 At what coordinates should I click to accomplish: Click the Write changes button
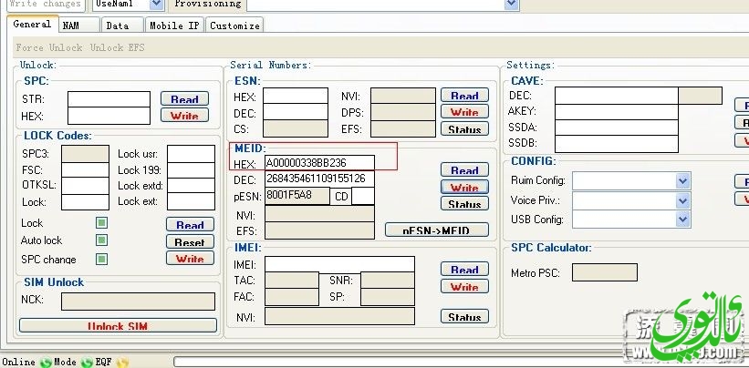coord(46,5)
